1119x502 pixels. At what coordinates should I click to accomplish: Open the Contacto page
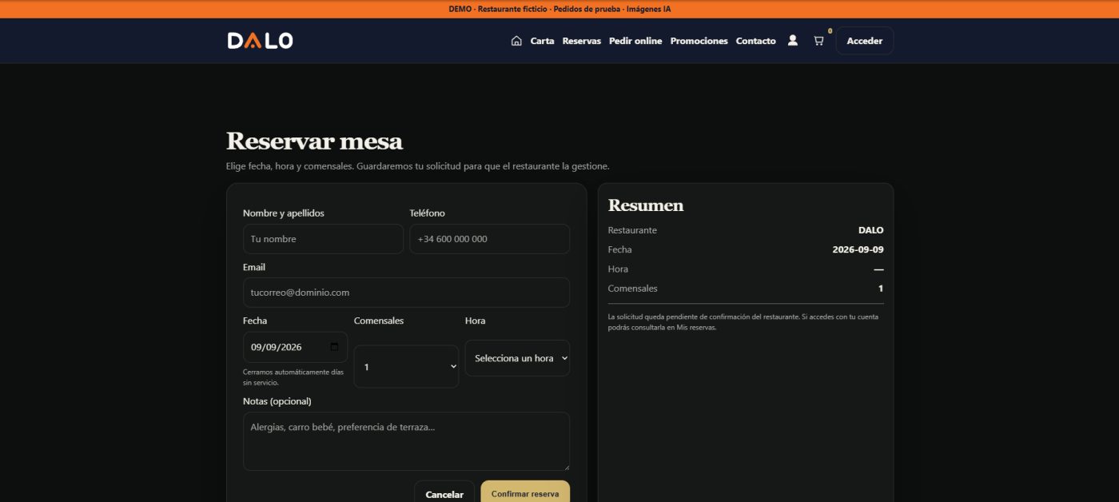[755, 41]
